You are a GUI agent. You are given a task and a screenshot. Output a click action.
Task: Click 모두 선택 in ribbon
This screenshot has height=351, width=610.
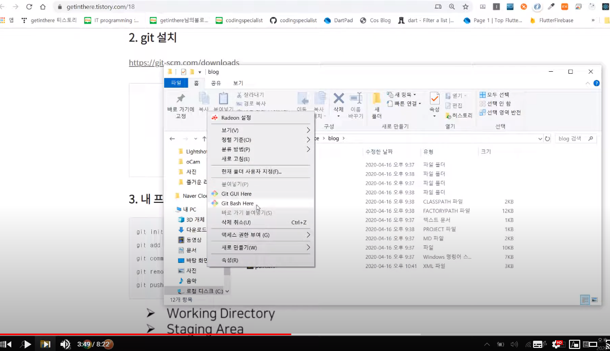pyautogui.click(x=495, y=94)
